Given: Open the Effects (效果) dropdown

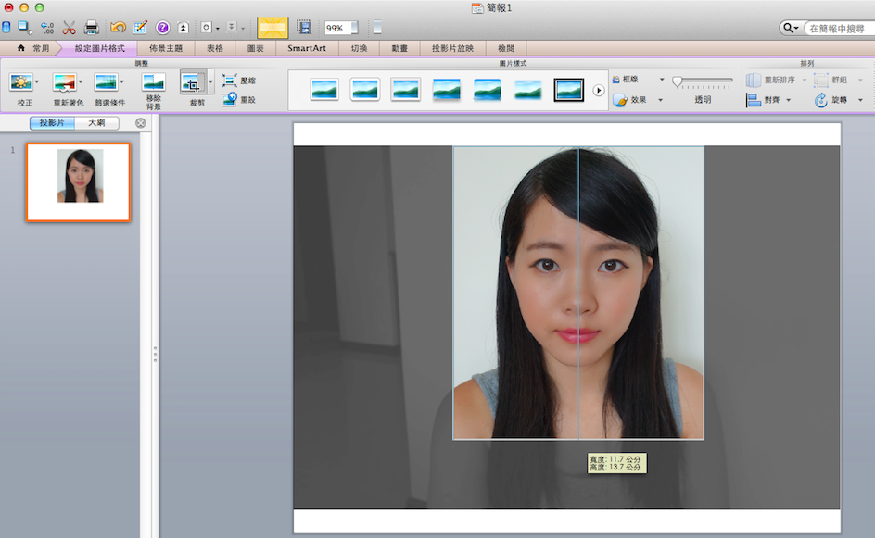Looking at the screenshot, I should 661,100.
